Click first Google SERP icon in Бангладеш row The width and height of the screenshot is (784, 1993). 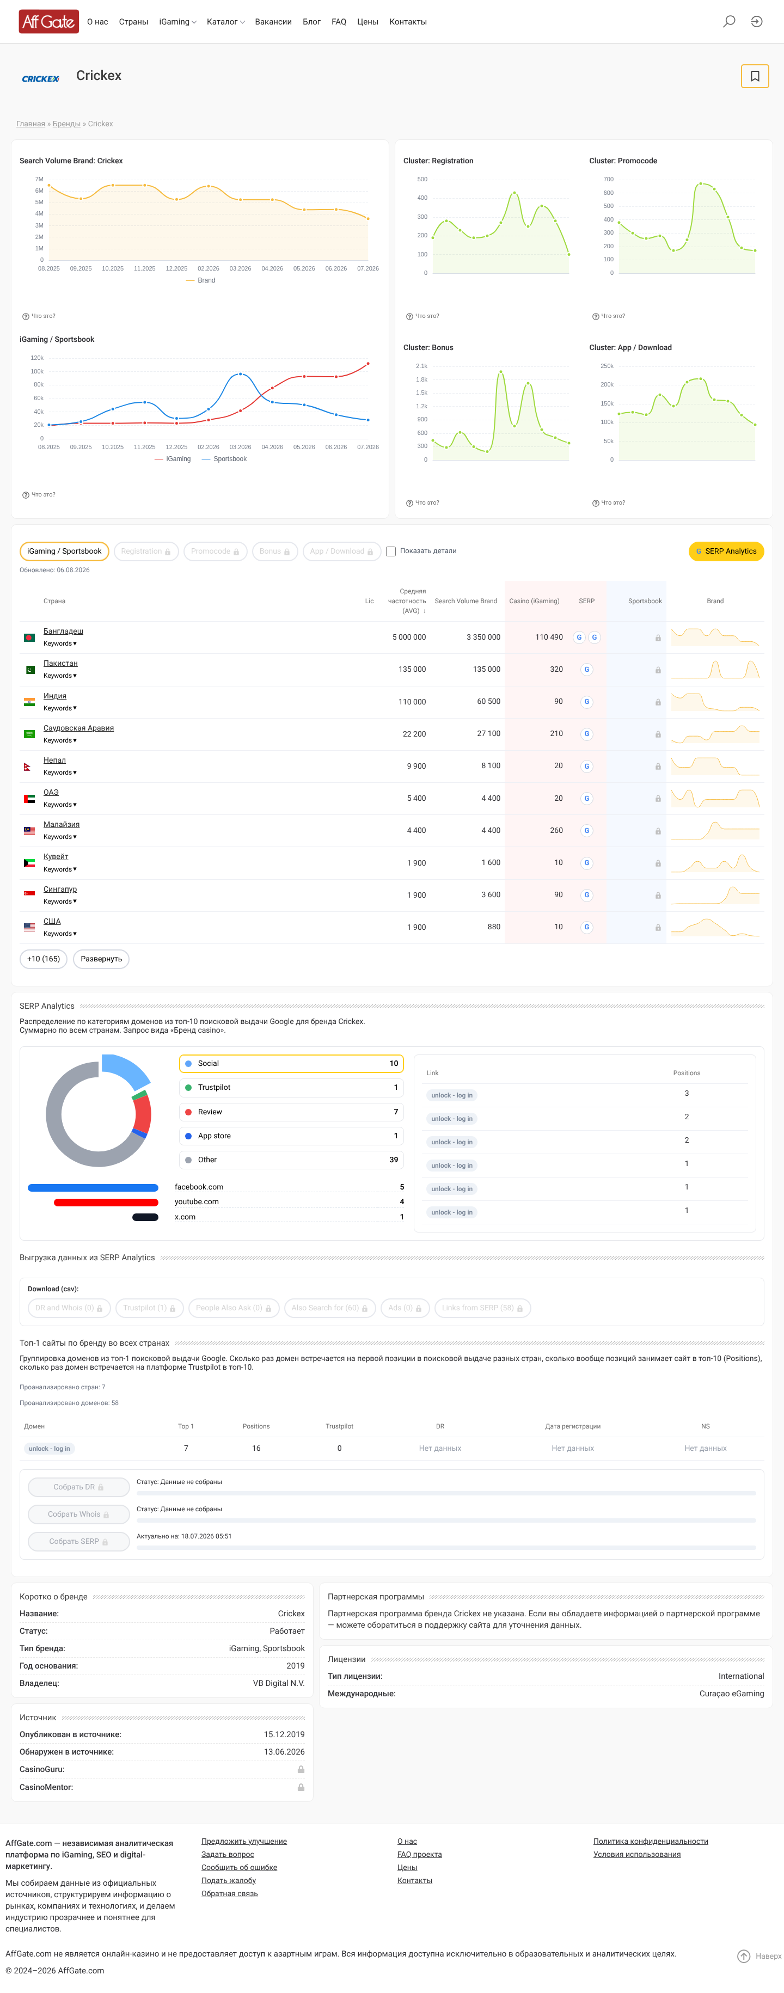tap(579, 637)
